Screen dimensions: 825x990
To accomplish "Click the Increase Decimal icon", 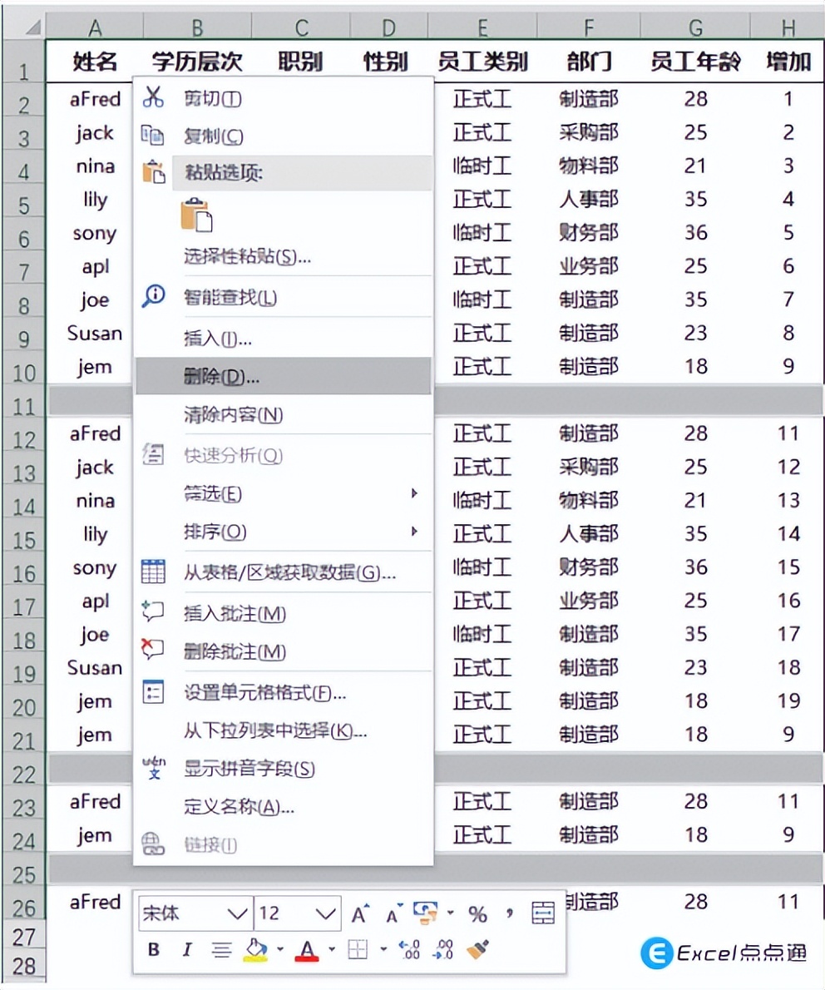I will 409,950.
